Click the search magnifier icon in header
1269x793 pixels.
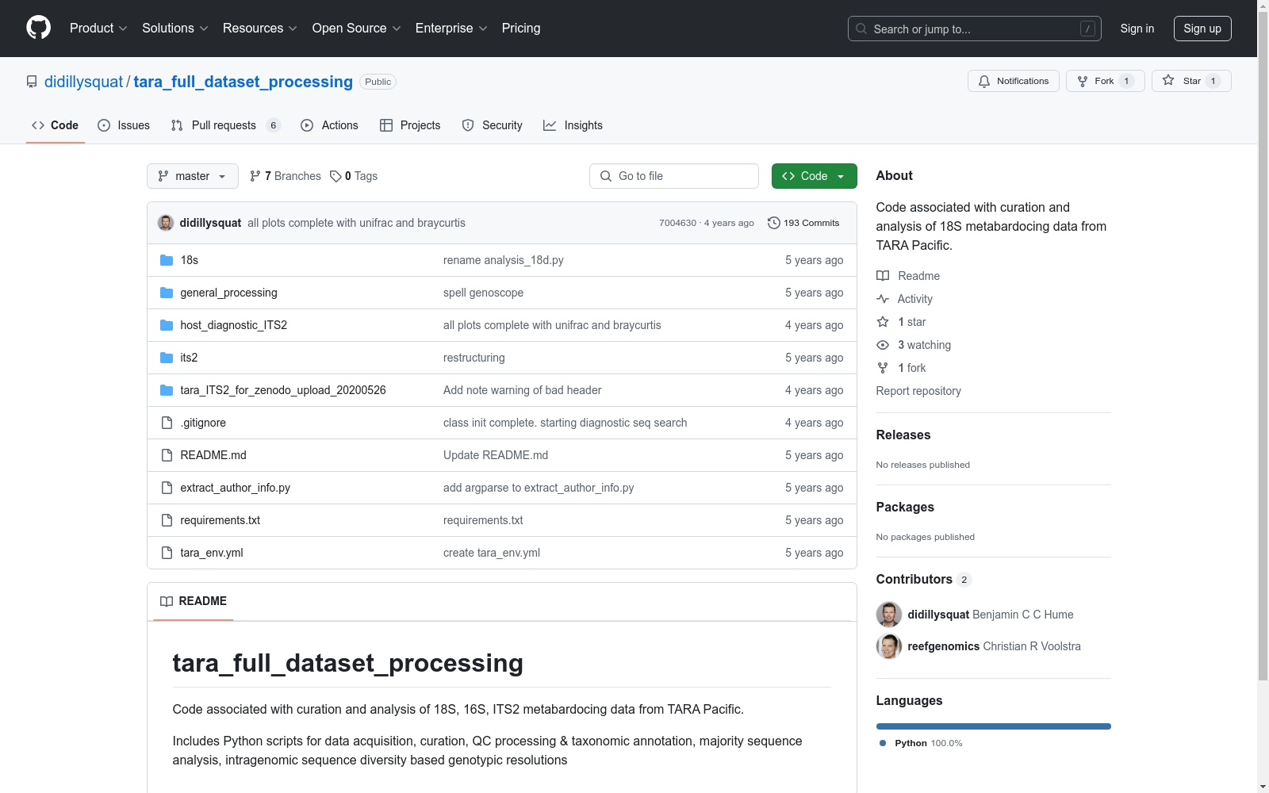tap(861, 29)
